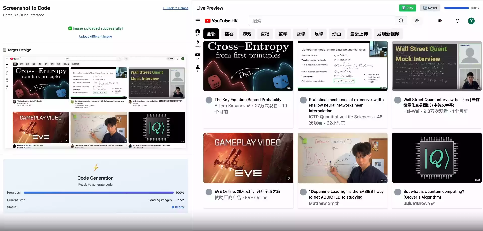Click the YouTube HK logo
Viewport: 483px width, 231px height.
coord(221,21)
